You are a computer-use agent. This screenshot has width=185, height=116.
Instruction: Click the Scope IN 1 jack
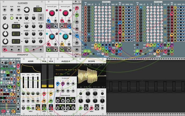81,108
